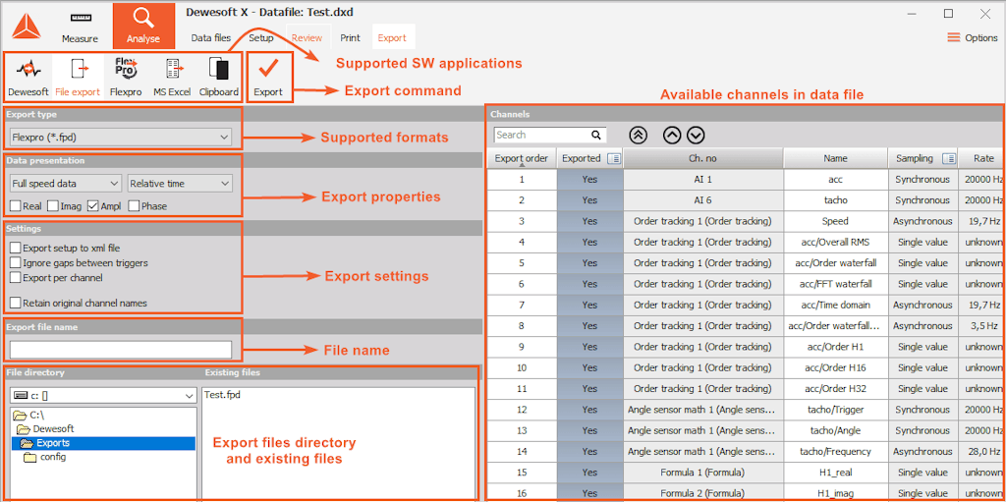Click the Rate column header
Viewport: 1006px width, 502px height.
(x=983, y=158)
